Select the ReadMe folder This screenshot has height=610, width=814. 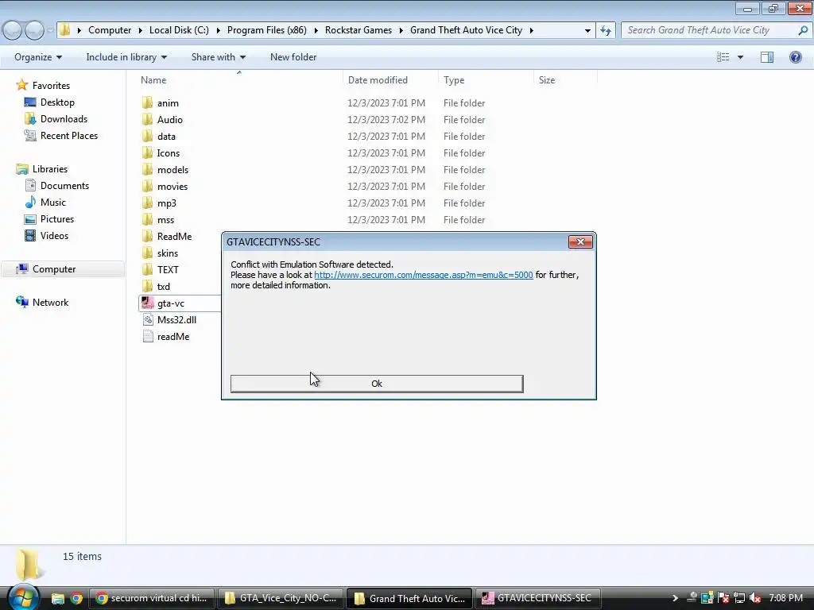click(174, 237)
